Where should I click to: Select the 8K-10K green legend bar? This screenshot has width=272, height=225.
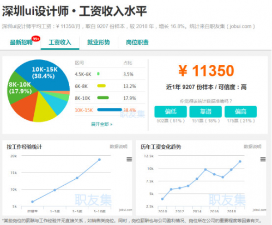click(103, 98)
